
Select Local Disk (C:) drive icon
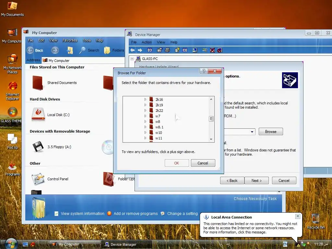[x=38, y=114]
